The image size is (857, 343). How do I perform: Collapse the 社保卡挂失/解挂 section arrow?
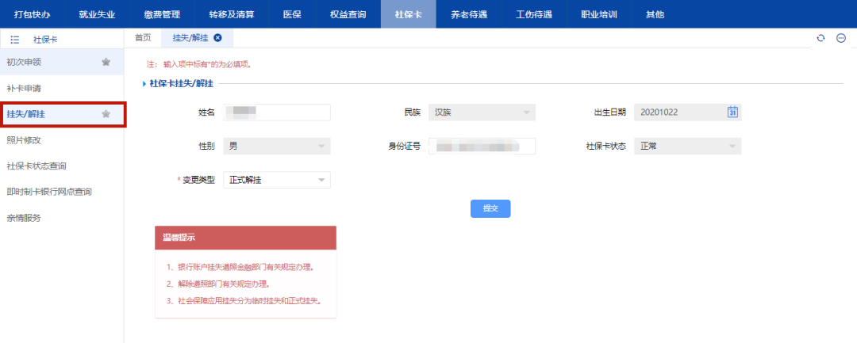[x=144, y=83]
